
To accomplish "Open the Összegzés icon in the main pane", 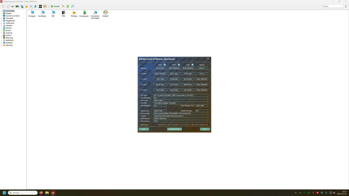I will click(x=32, y=14).
